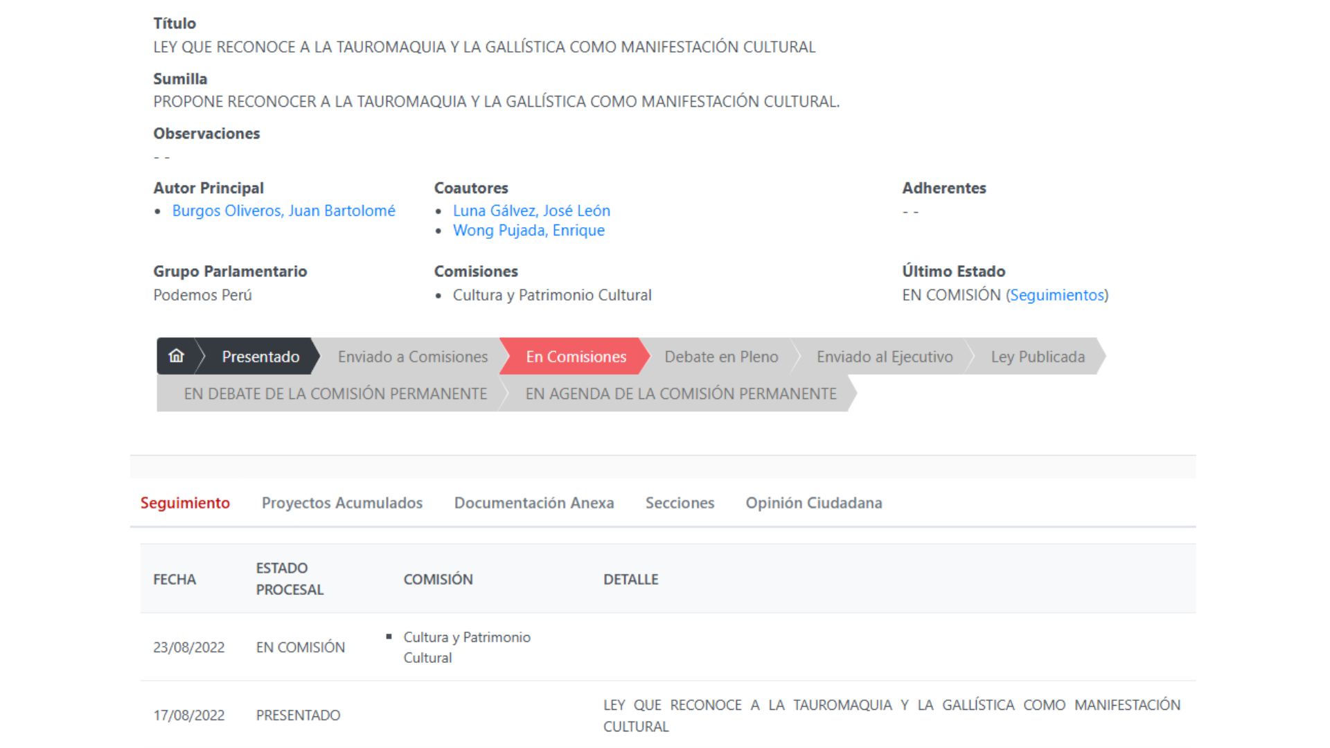Select the Ley Publicada stage
Image resolution: width=1330 pixels, height=748 pixels.
tap(1038, 357)
